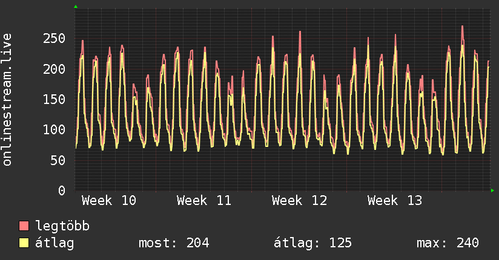The height and width of the screenshot is (260, 499).
Task: Click the onlinestream.live vertical axis title
Action: point(7,100)
